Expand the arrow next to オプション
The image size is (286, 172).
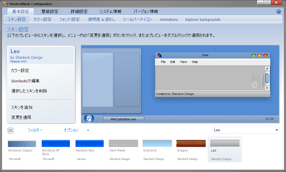coord(88,130)
